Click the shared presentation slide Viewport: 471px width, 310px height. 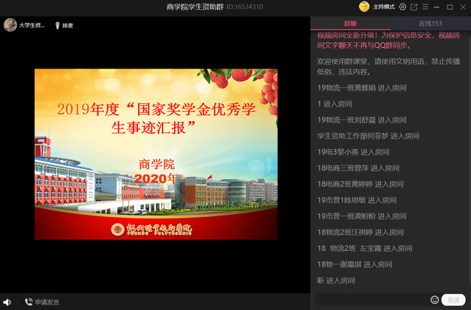(156, 154)
